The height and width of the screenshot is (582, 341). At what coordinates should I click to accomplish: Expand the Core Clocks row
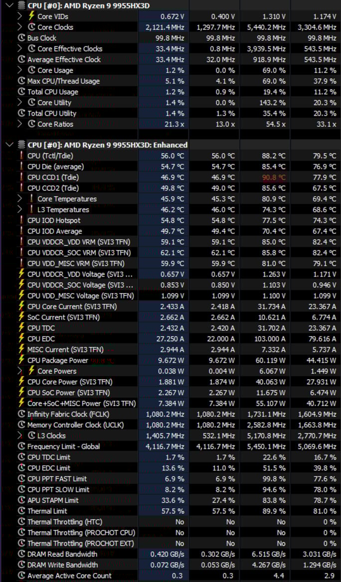(x=19, y=27)
